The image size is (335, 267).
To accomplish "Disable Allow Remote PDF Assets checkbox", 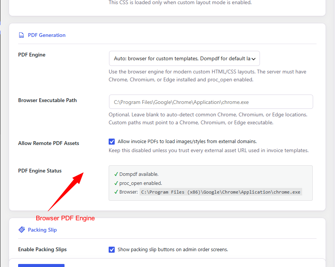I will click(112, 142).
